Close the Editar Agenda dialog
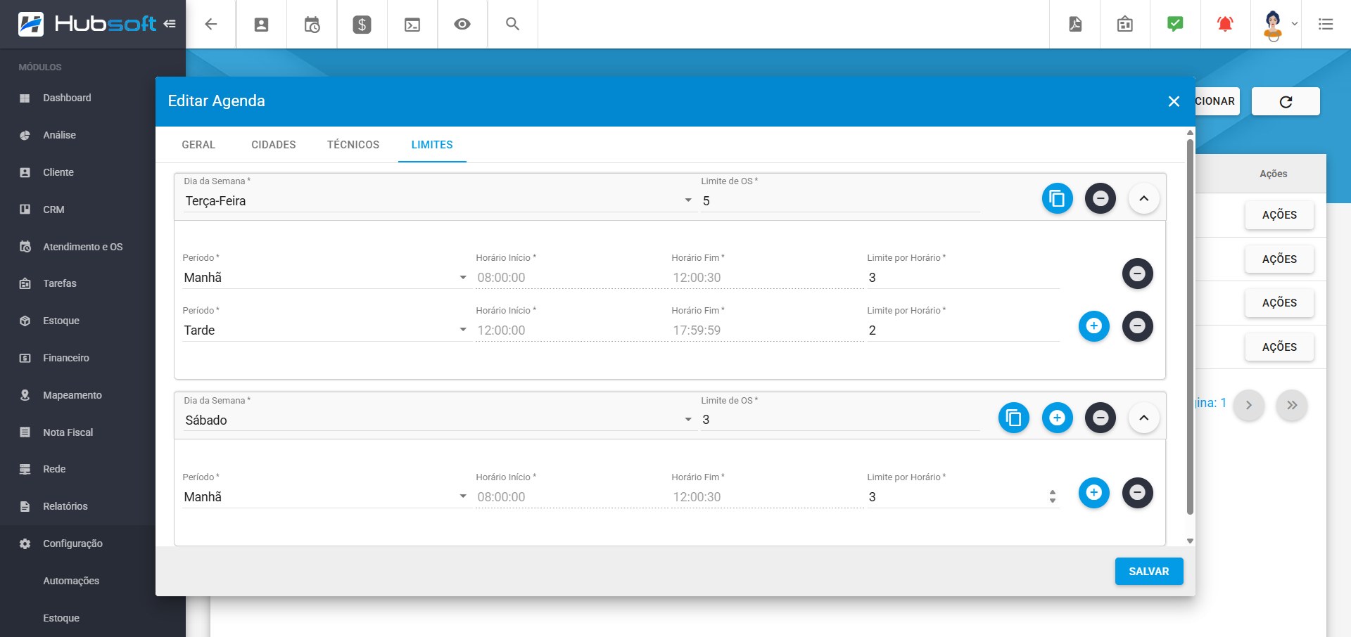Screen dimensions: 1351x637 pyautogui.click(x=1174, y=101)
